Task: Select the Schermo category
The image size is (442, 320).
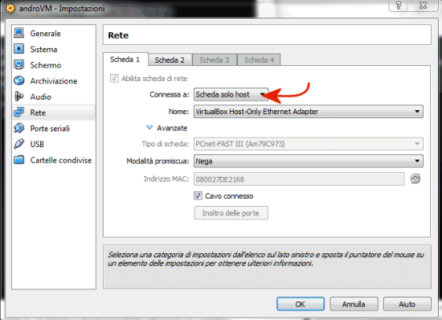Action: point(46,65)
